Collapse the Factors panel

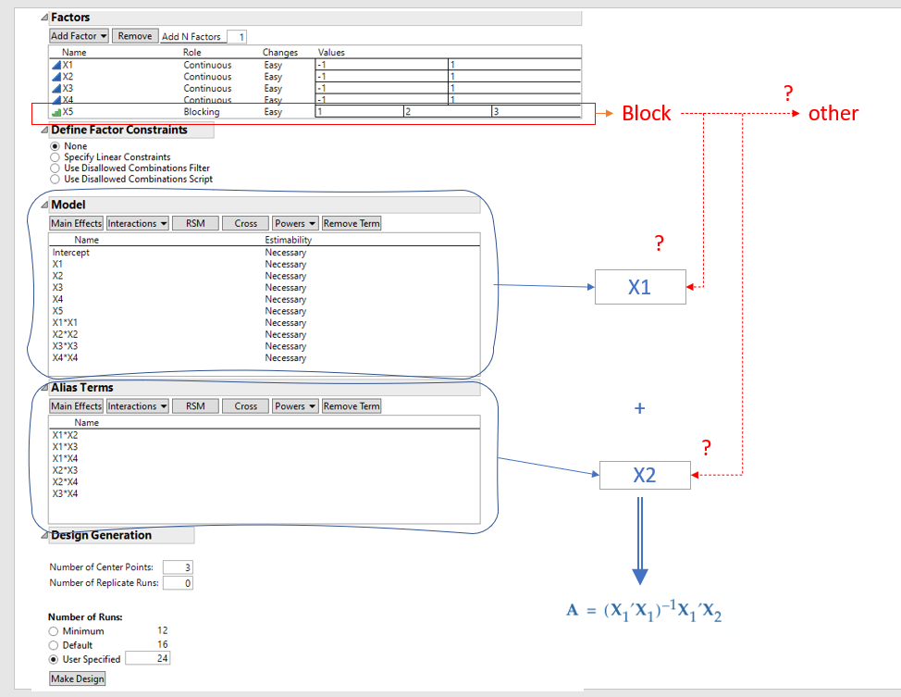42,16
